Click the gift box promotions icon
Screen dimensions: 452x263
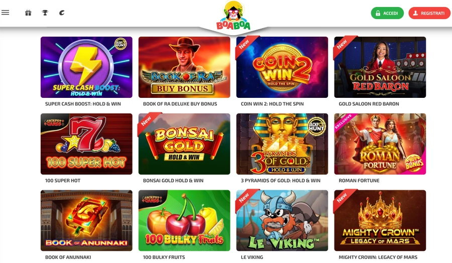[28, 13]
